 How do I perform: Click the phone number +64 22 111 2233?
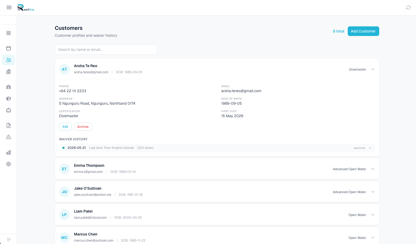[73, 91]
